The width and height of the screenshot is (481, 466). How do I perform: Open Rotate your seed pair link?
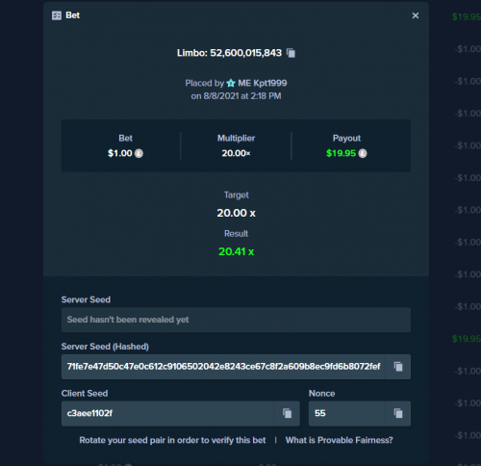click(172, 440)
